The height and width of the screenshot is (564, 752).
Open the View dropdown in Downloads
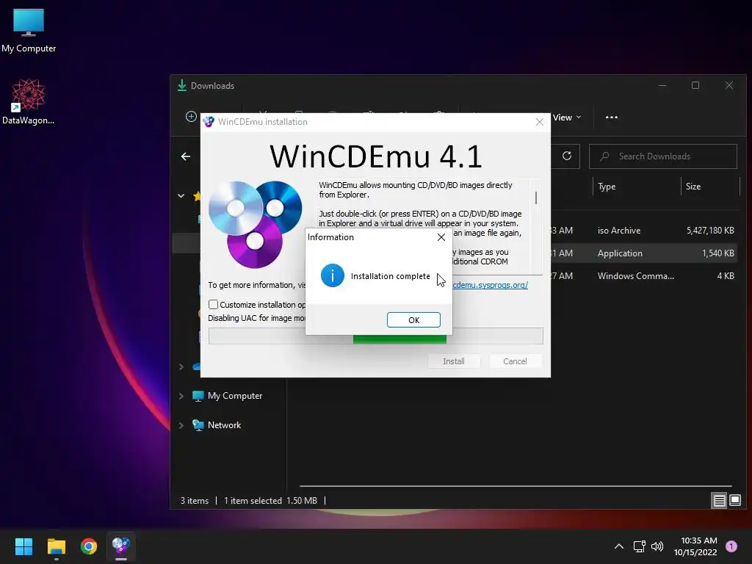click(567, 117)
